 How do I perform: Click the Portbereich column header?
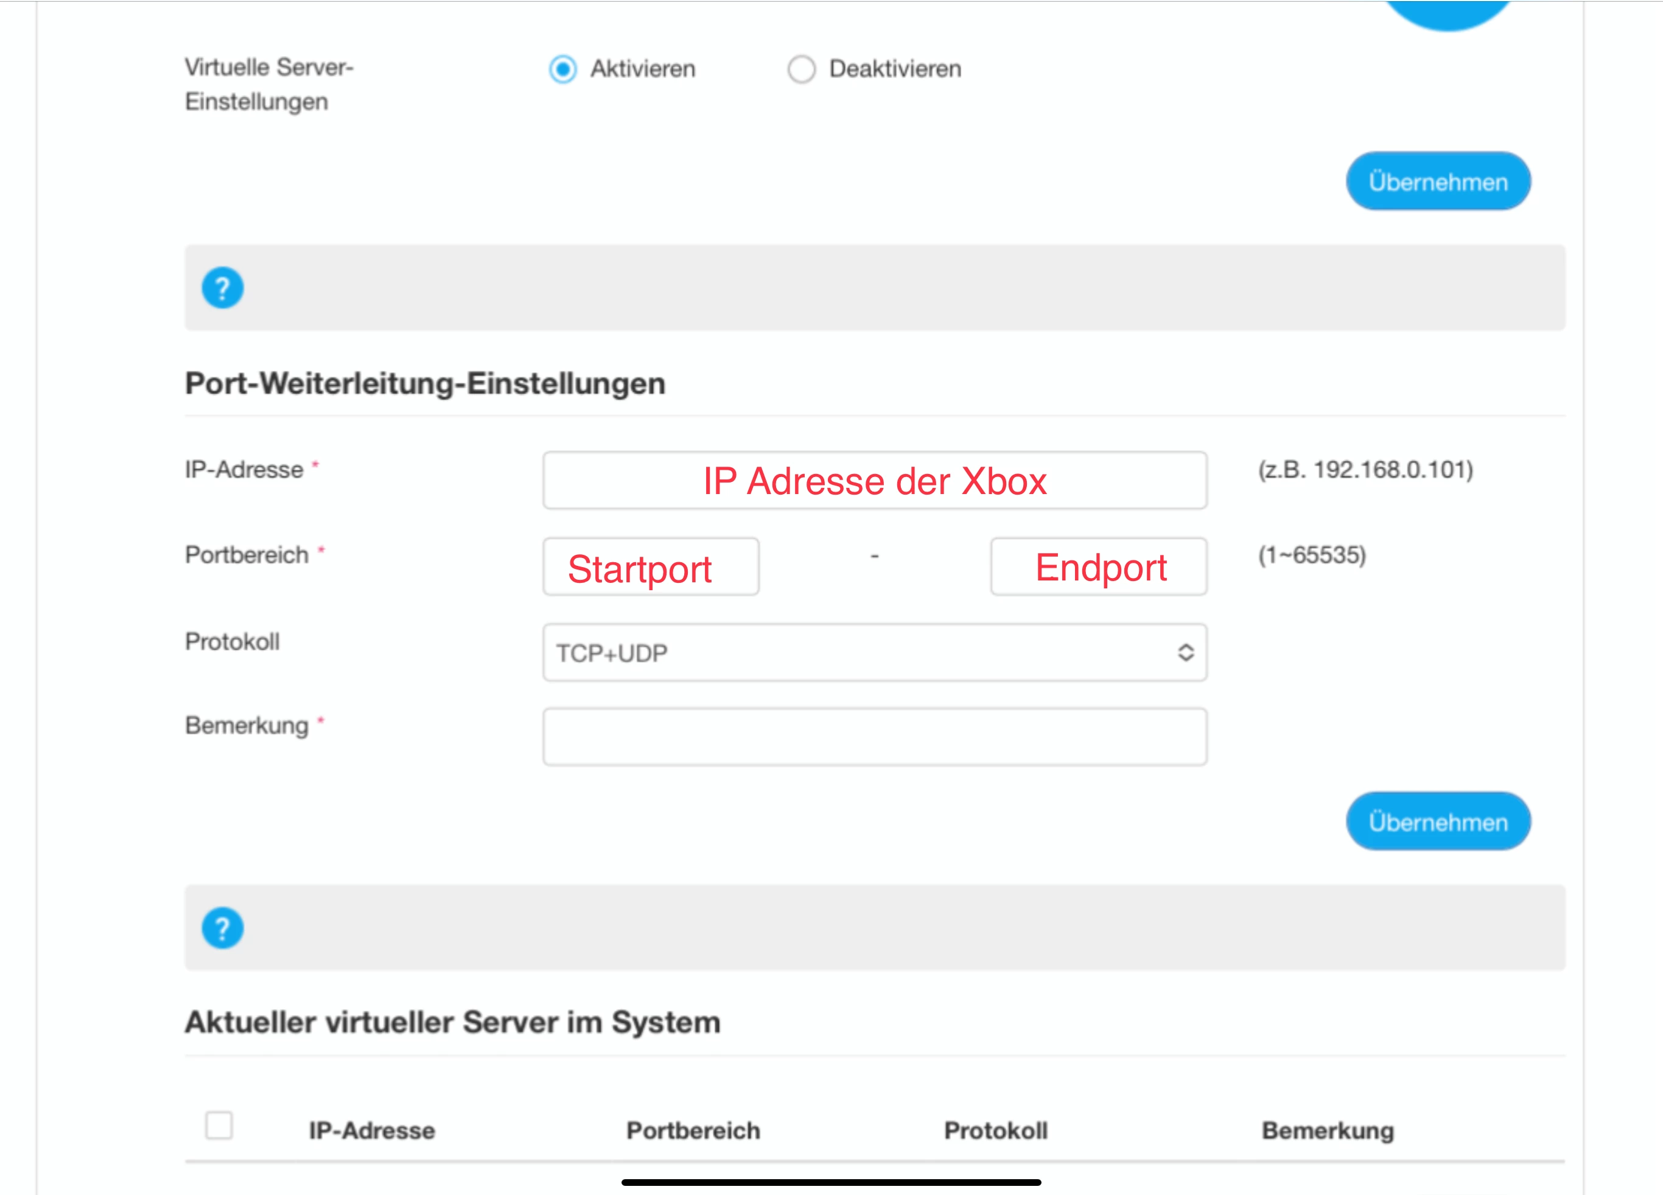693,1131
